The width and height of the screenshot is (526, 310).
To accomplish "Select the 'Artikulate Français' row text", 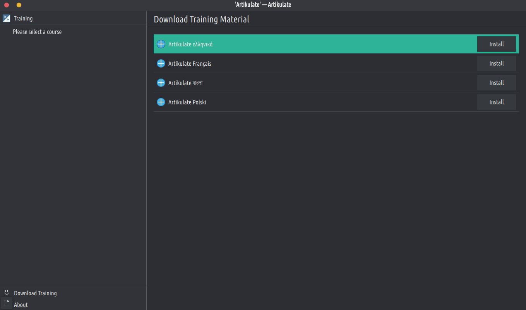I will (190, 63).
